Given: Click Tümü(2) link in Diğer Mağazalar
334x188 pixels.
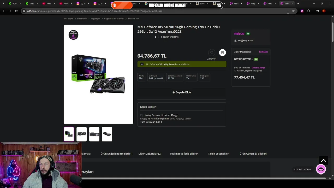Looking at the screenshot, I should point(263,52).
